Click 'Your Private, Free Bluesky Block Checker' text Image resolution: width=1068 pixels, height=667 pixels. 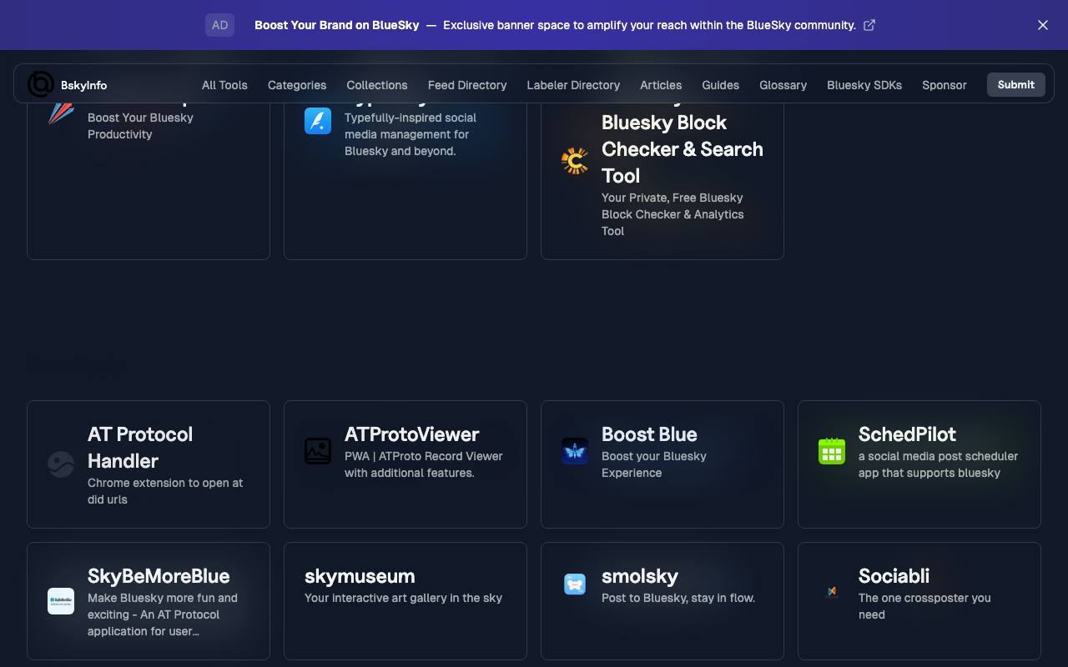click(x=673, y=214)
